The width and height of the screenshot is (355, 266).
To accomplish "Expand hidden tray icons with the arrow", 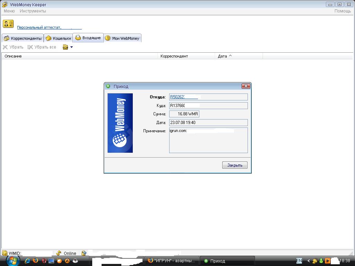I will [309, 261].
